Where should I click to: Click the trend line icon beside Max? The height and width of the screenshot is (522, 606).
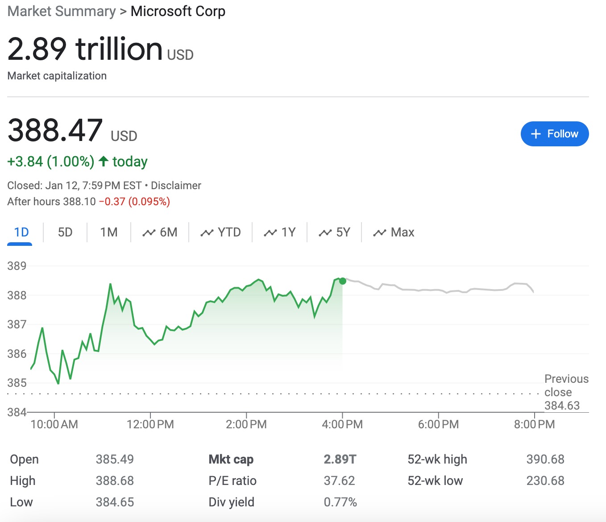[x=380, y=233]
